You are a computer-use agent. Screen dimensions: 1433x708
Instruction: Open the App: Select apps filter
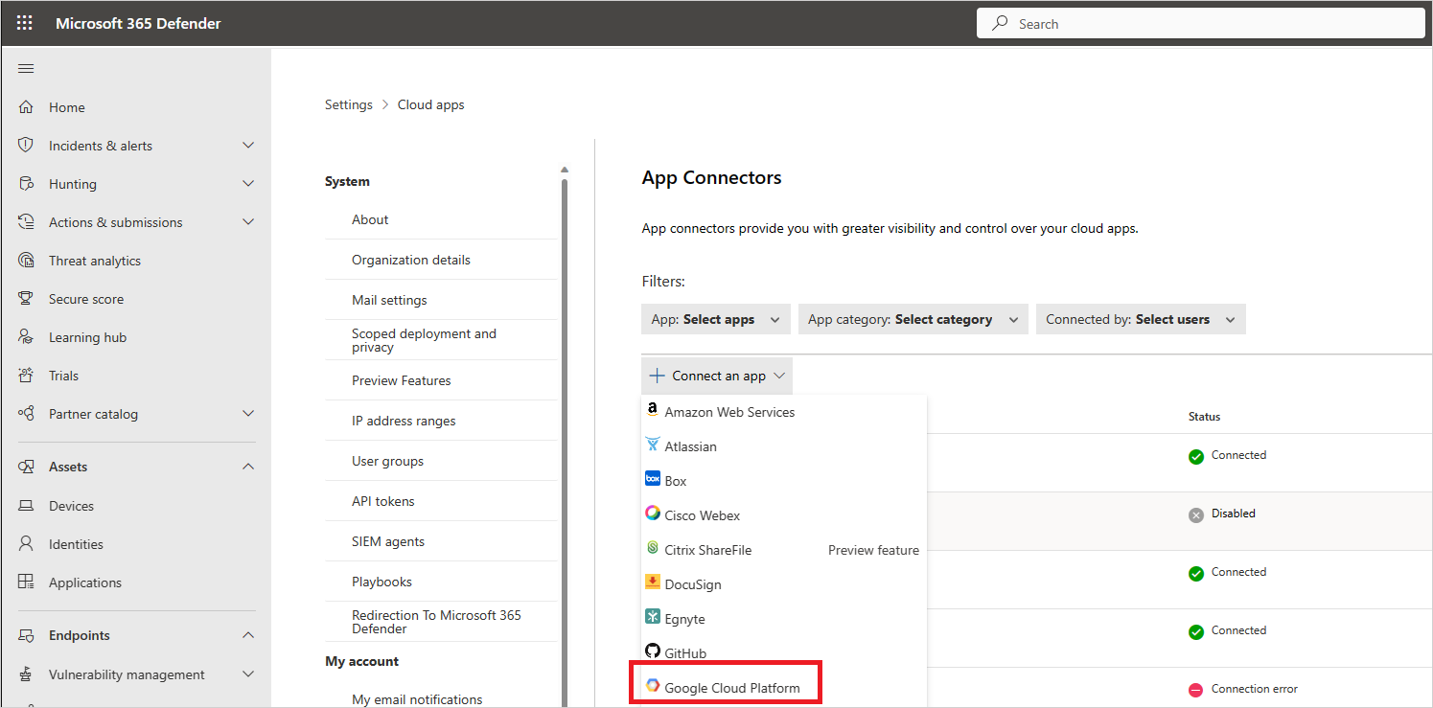pos(716,319)
